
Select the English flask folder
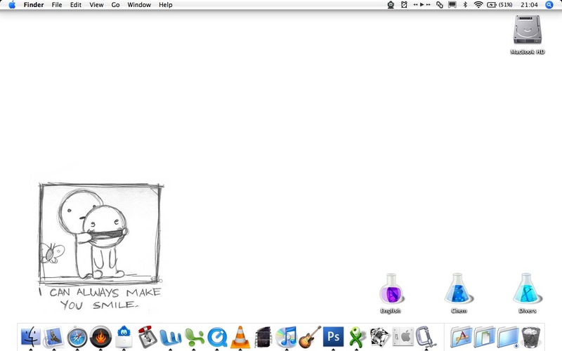(x=391, y=293)
